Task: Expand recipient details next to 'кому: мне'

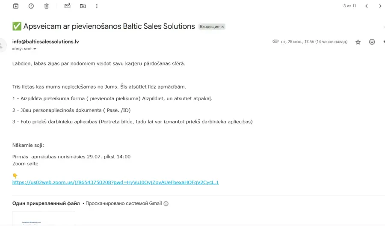Action: (35, 49)
